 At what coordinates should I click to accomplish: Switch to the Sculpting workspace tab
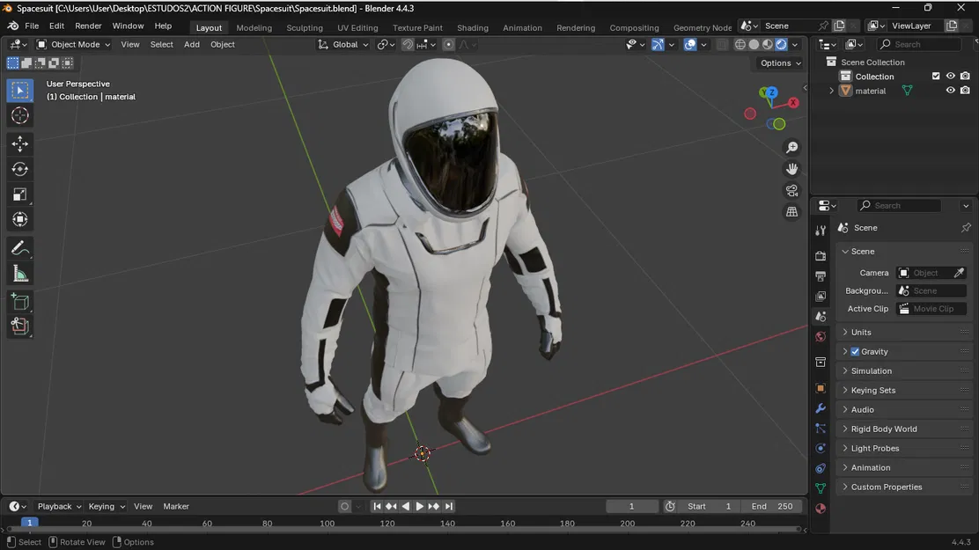(x=305, y=27)
